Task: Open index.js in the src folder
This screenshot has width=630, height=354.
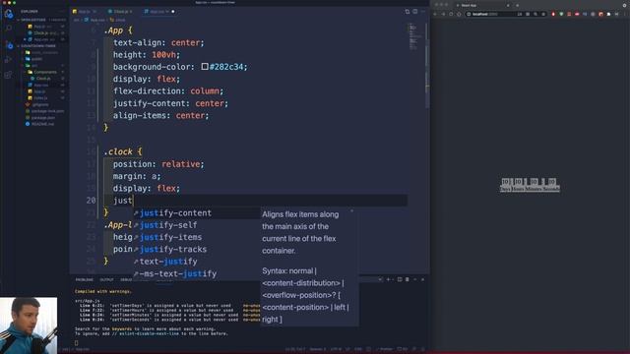Action: [40, 98]
